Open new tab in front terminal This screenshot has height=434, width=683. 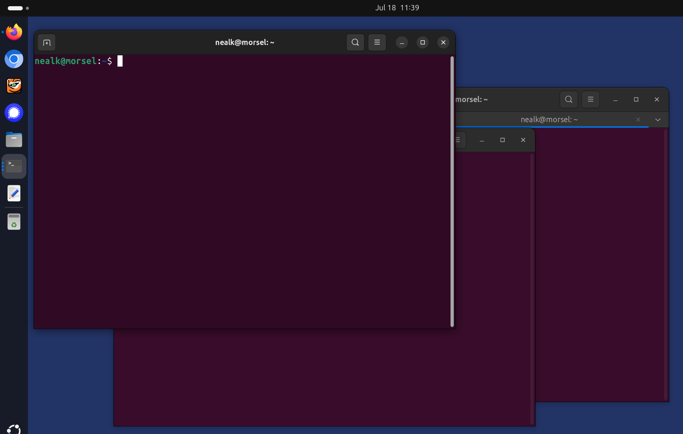click(47, 43)
